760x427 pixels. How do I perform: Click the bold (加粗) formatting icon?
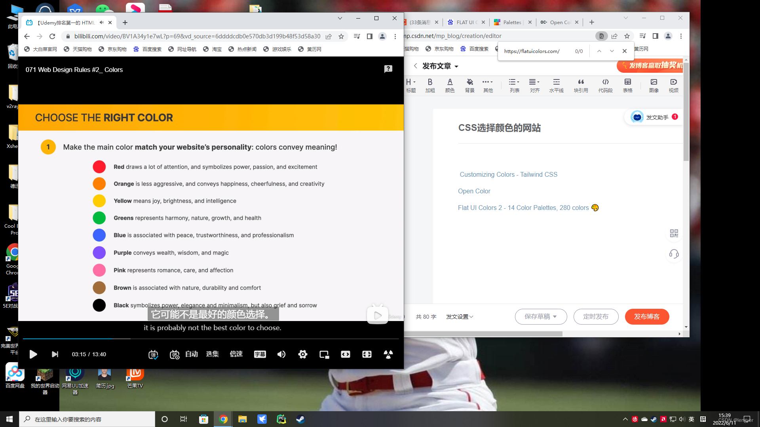coord(430,85)
